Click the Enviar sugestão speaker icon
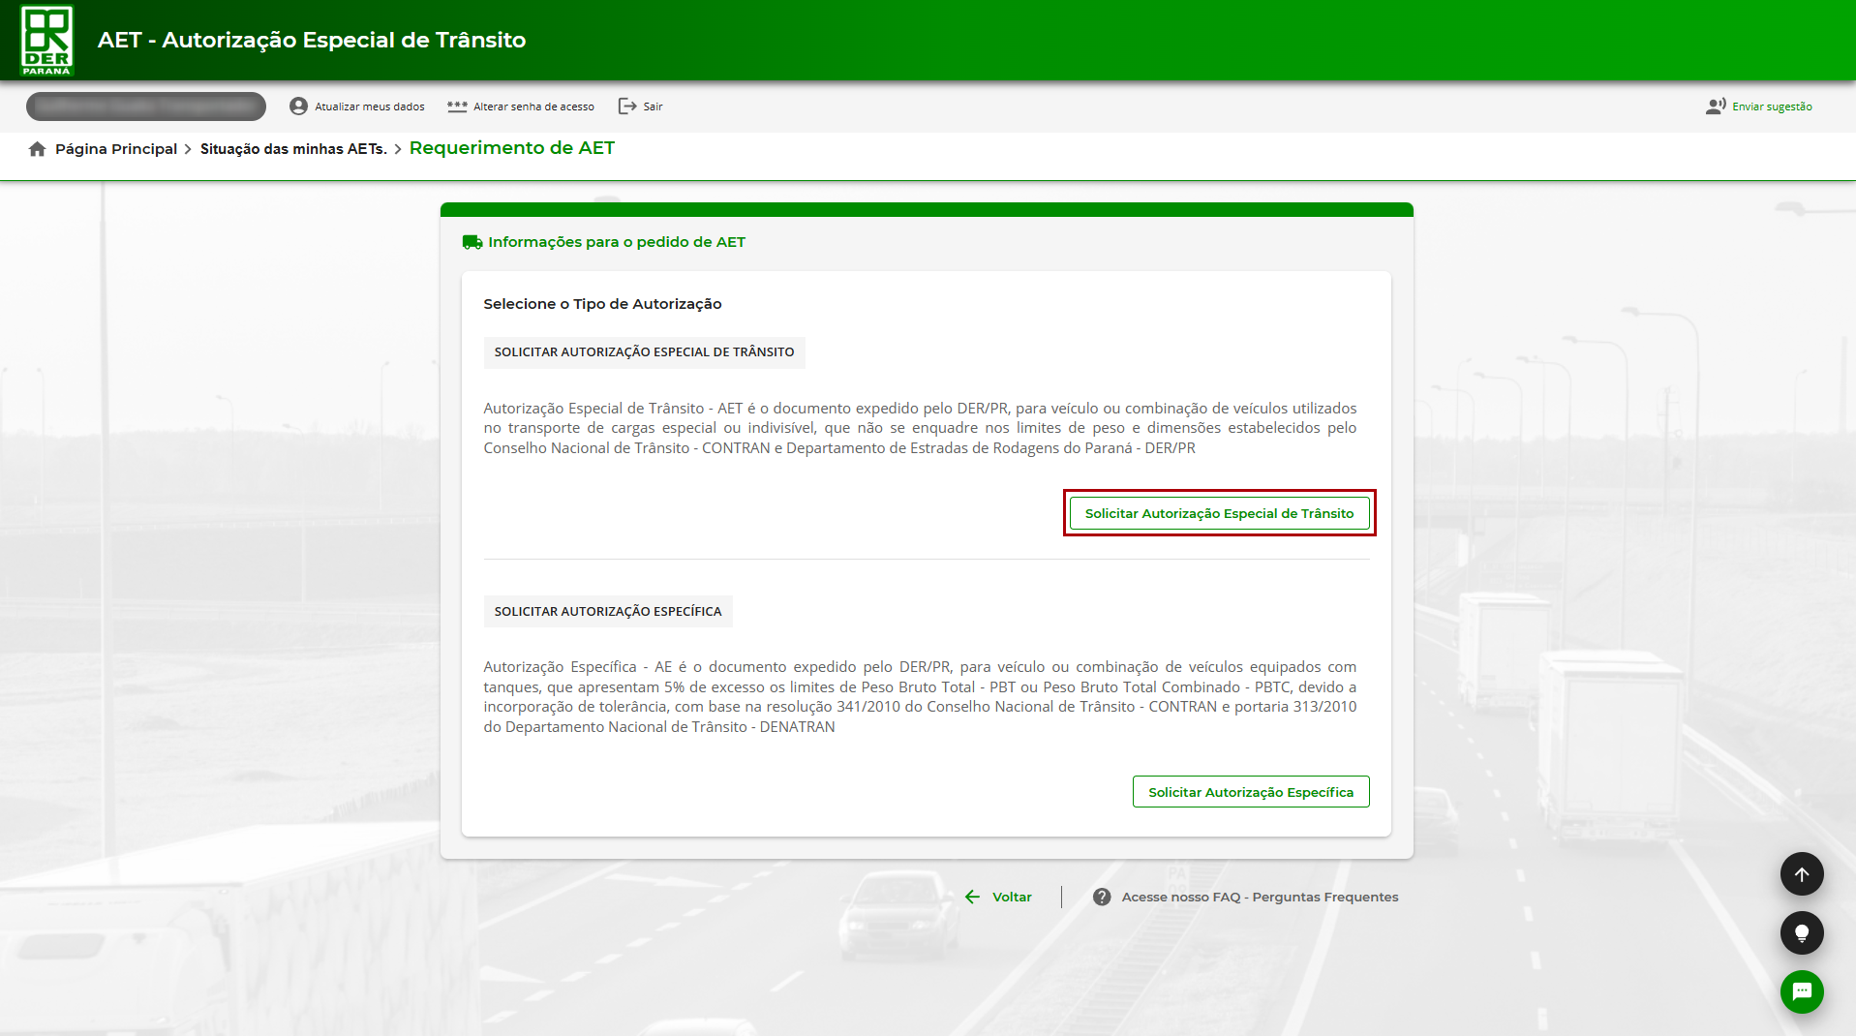Viewport: 1856px width, 1036px height. point(1716,107)
